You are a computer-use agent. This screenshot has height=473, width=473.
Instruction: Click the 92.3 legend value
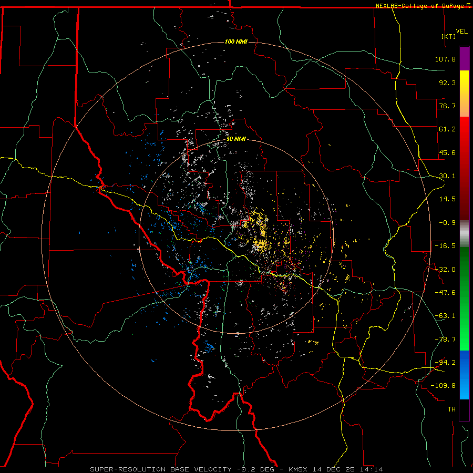[447, 83]
